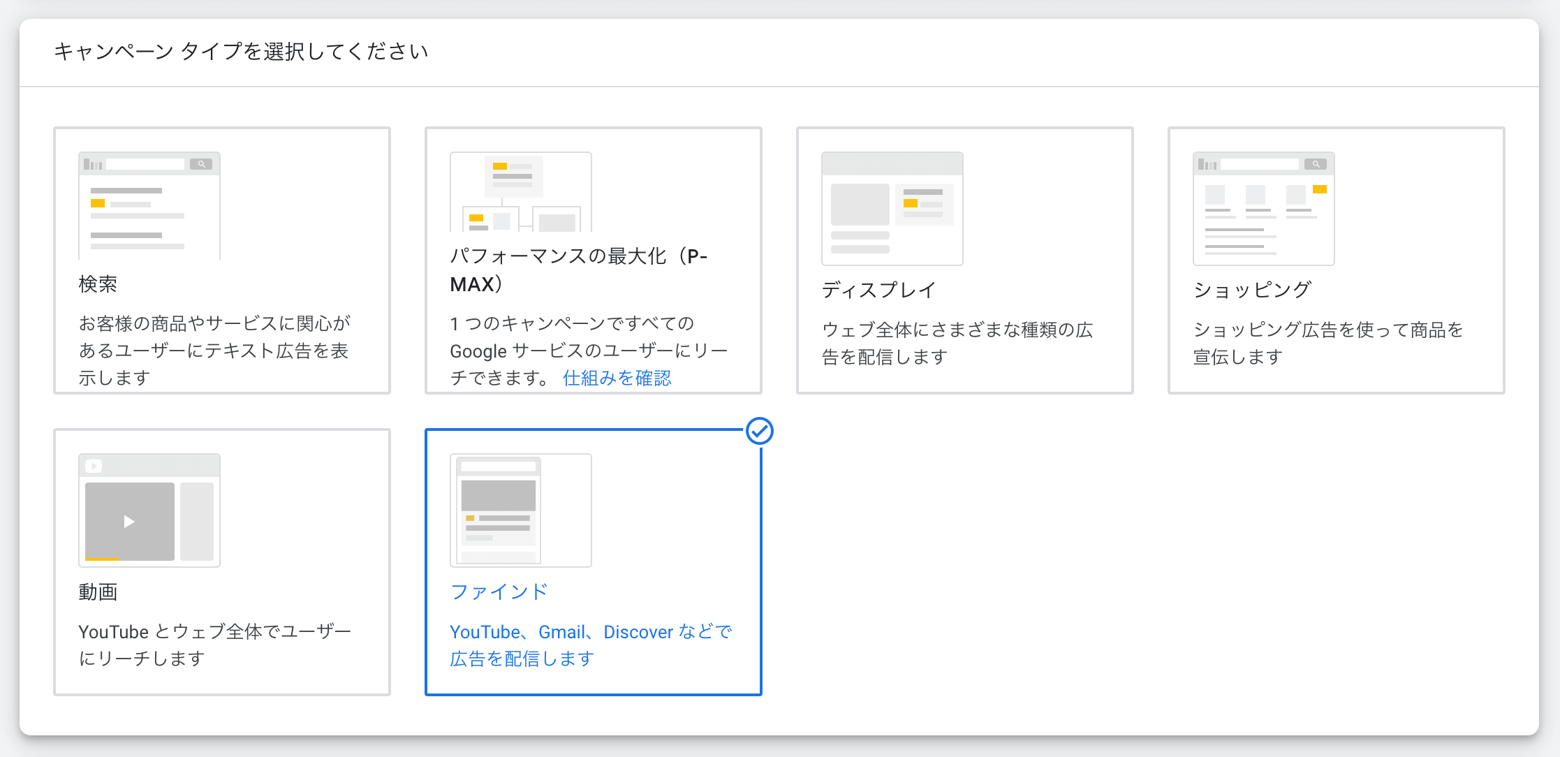The width and height of the screenshot is (1560, 757).
Task: Click the パフォーマンスの最大化（P-MAX）title
Action: pos(579,270)
